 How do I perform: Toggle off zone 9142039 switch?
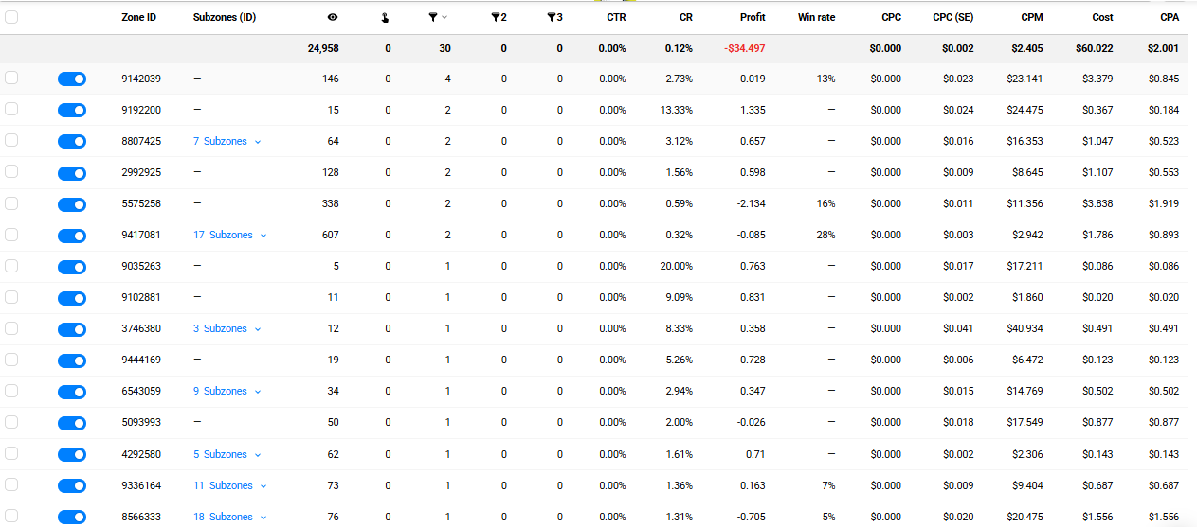point(72,79)
